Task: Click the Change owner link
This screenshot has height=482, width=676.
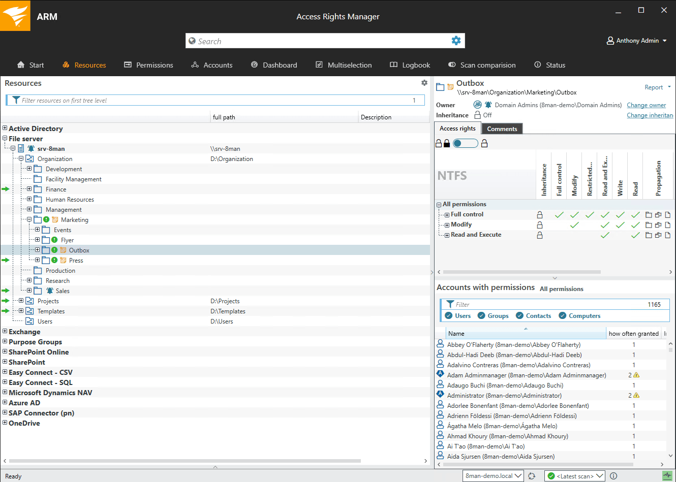Action: pyautogui.click(x=646, y=105)
